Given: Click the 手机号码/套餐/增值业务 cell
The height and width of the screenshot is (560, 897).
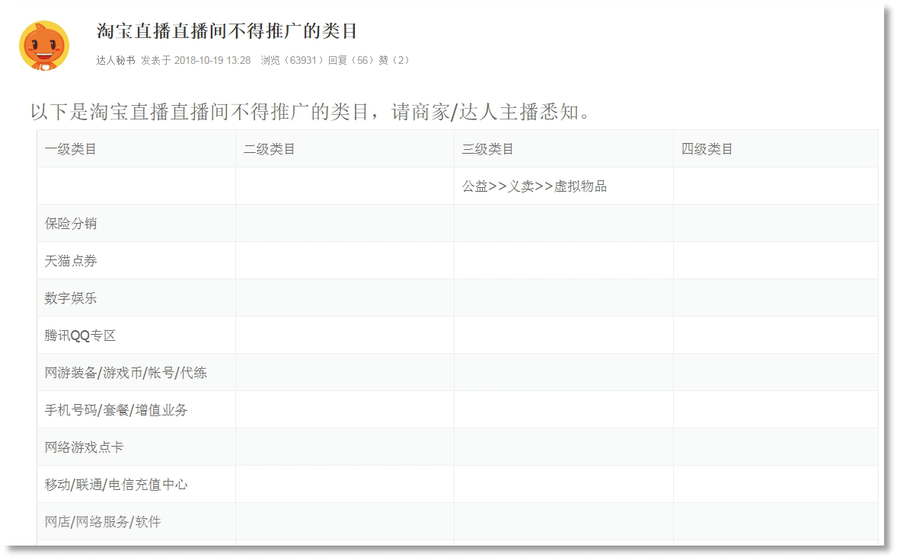Looking at the screenshot, I should (116, 410).
